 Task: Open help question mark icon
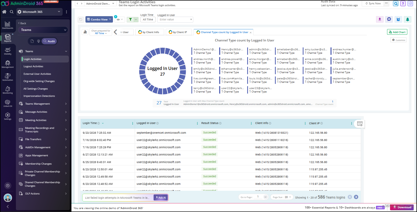[x=403, y=3]
